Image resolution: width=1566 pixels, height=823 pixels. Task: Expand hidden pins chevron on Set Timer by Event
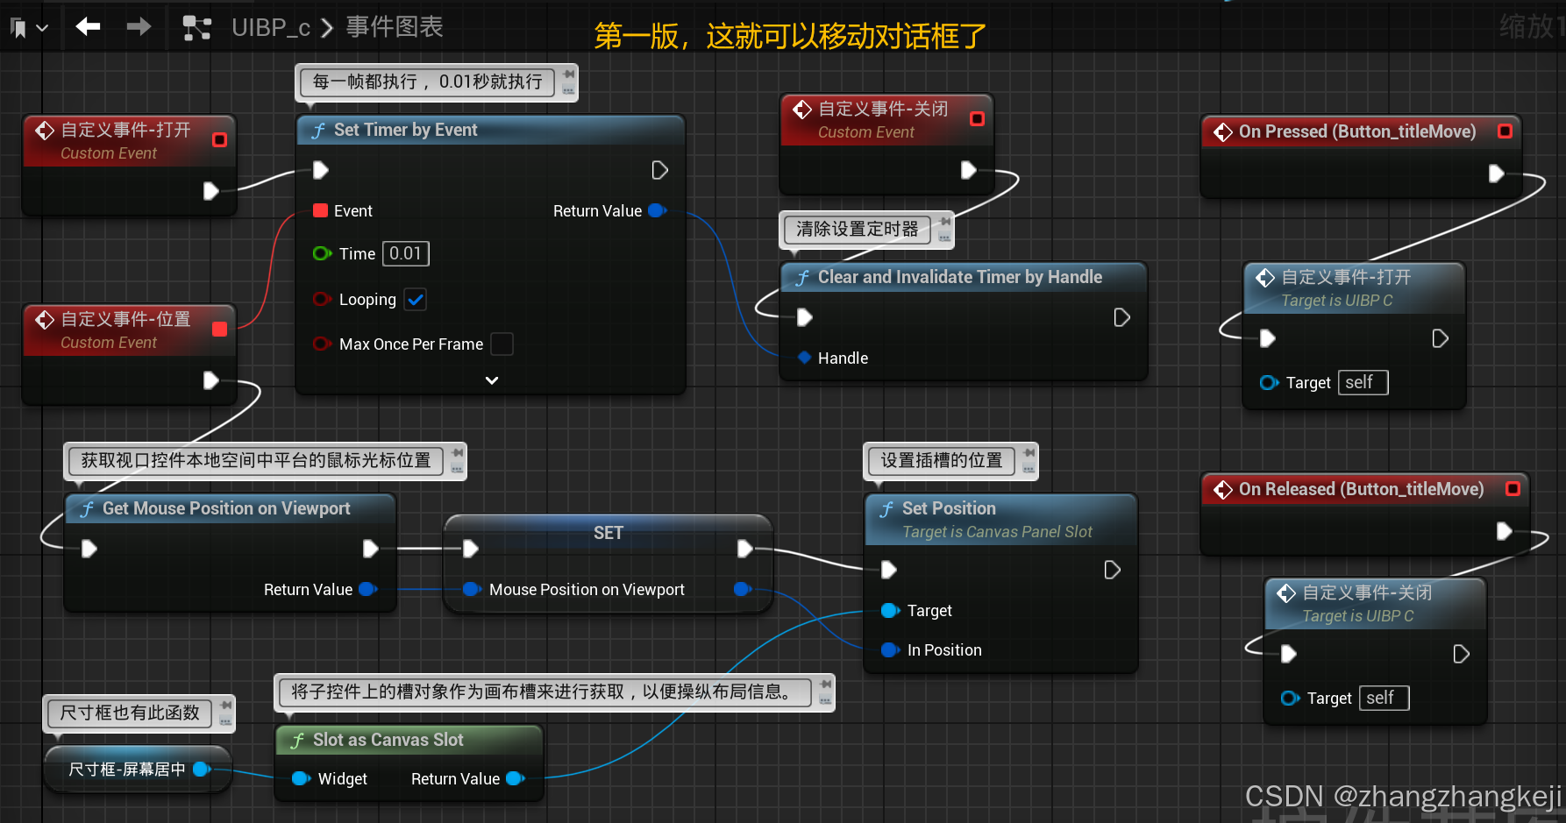coord(491,380)
